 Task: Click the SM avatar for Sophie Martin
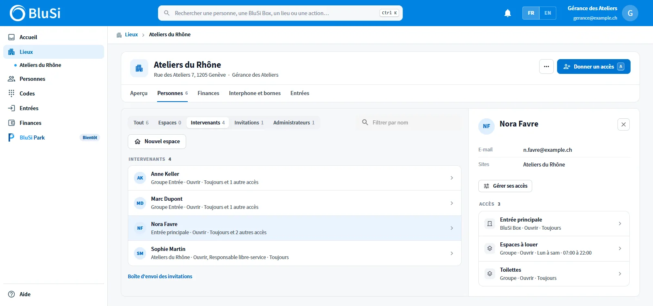pyautogui.click(x=140, y=253)
